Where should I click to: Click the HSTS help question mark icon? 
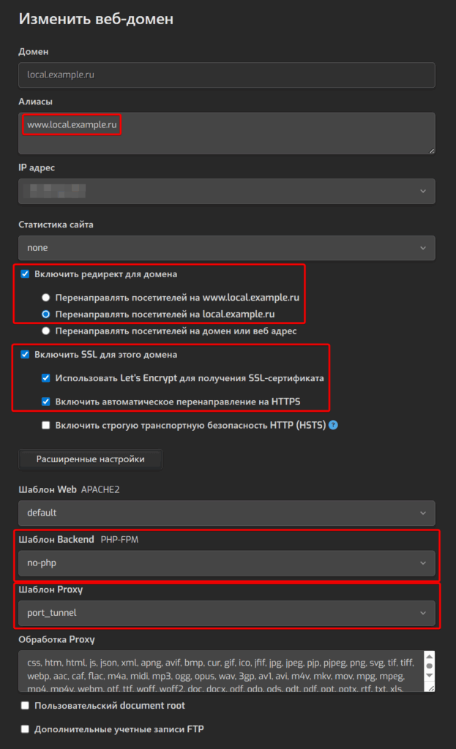coord(333,425)
